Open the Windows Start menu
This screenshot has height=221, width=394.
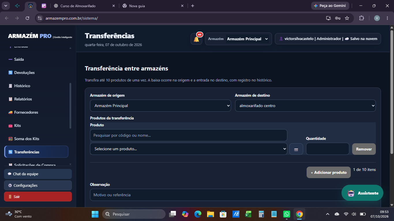pos(95,214)
